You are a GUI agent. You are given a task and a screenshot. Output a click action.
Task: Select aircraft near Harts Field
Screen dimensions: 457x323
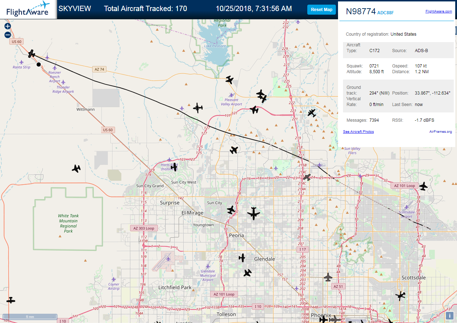(x=174, y=167)
